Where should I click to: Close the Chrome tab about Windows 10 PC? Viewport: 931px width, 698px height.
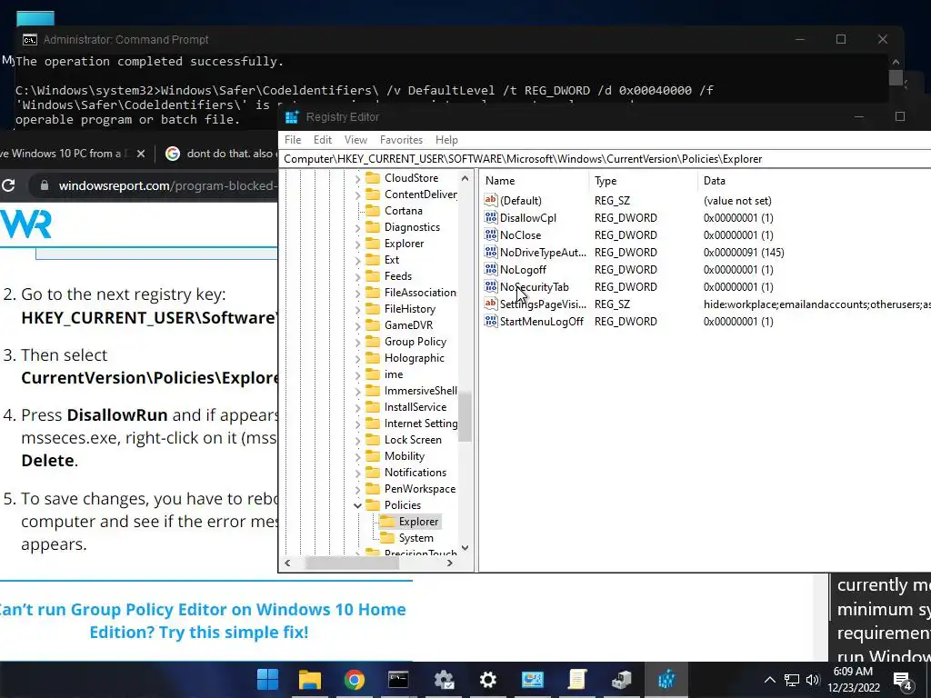141,154
